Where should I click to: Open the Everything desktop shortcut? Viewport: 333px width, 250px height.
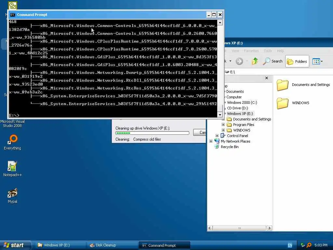[x=13, y=142]
